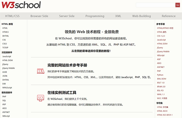The height and width of the screenshot is (118, 182).
Task: Open the HTML/CSS menu tab
Action: 12,16
